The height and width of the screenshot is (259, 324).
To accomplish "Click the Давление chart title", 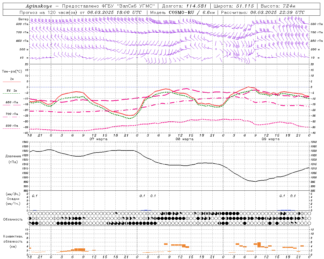I will click(x=13, y=156).
